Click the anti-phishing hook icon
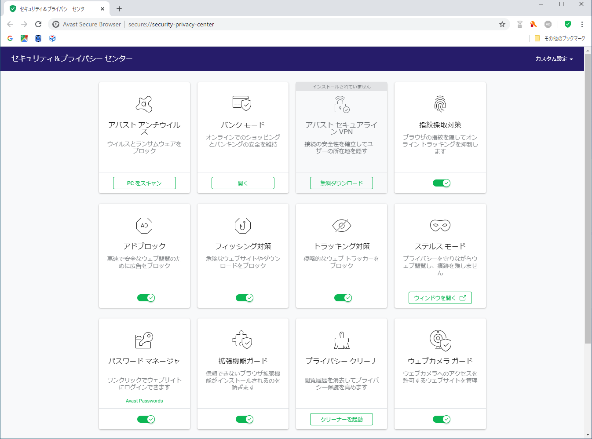The width and height of the screenshot is (592, 439). [243, 226]
